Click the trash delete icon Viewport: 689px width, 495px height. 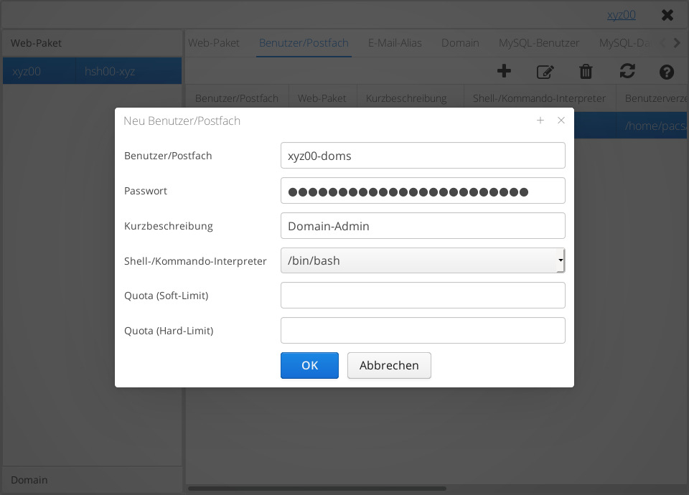coord(586,71)
